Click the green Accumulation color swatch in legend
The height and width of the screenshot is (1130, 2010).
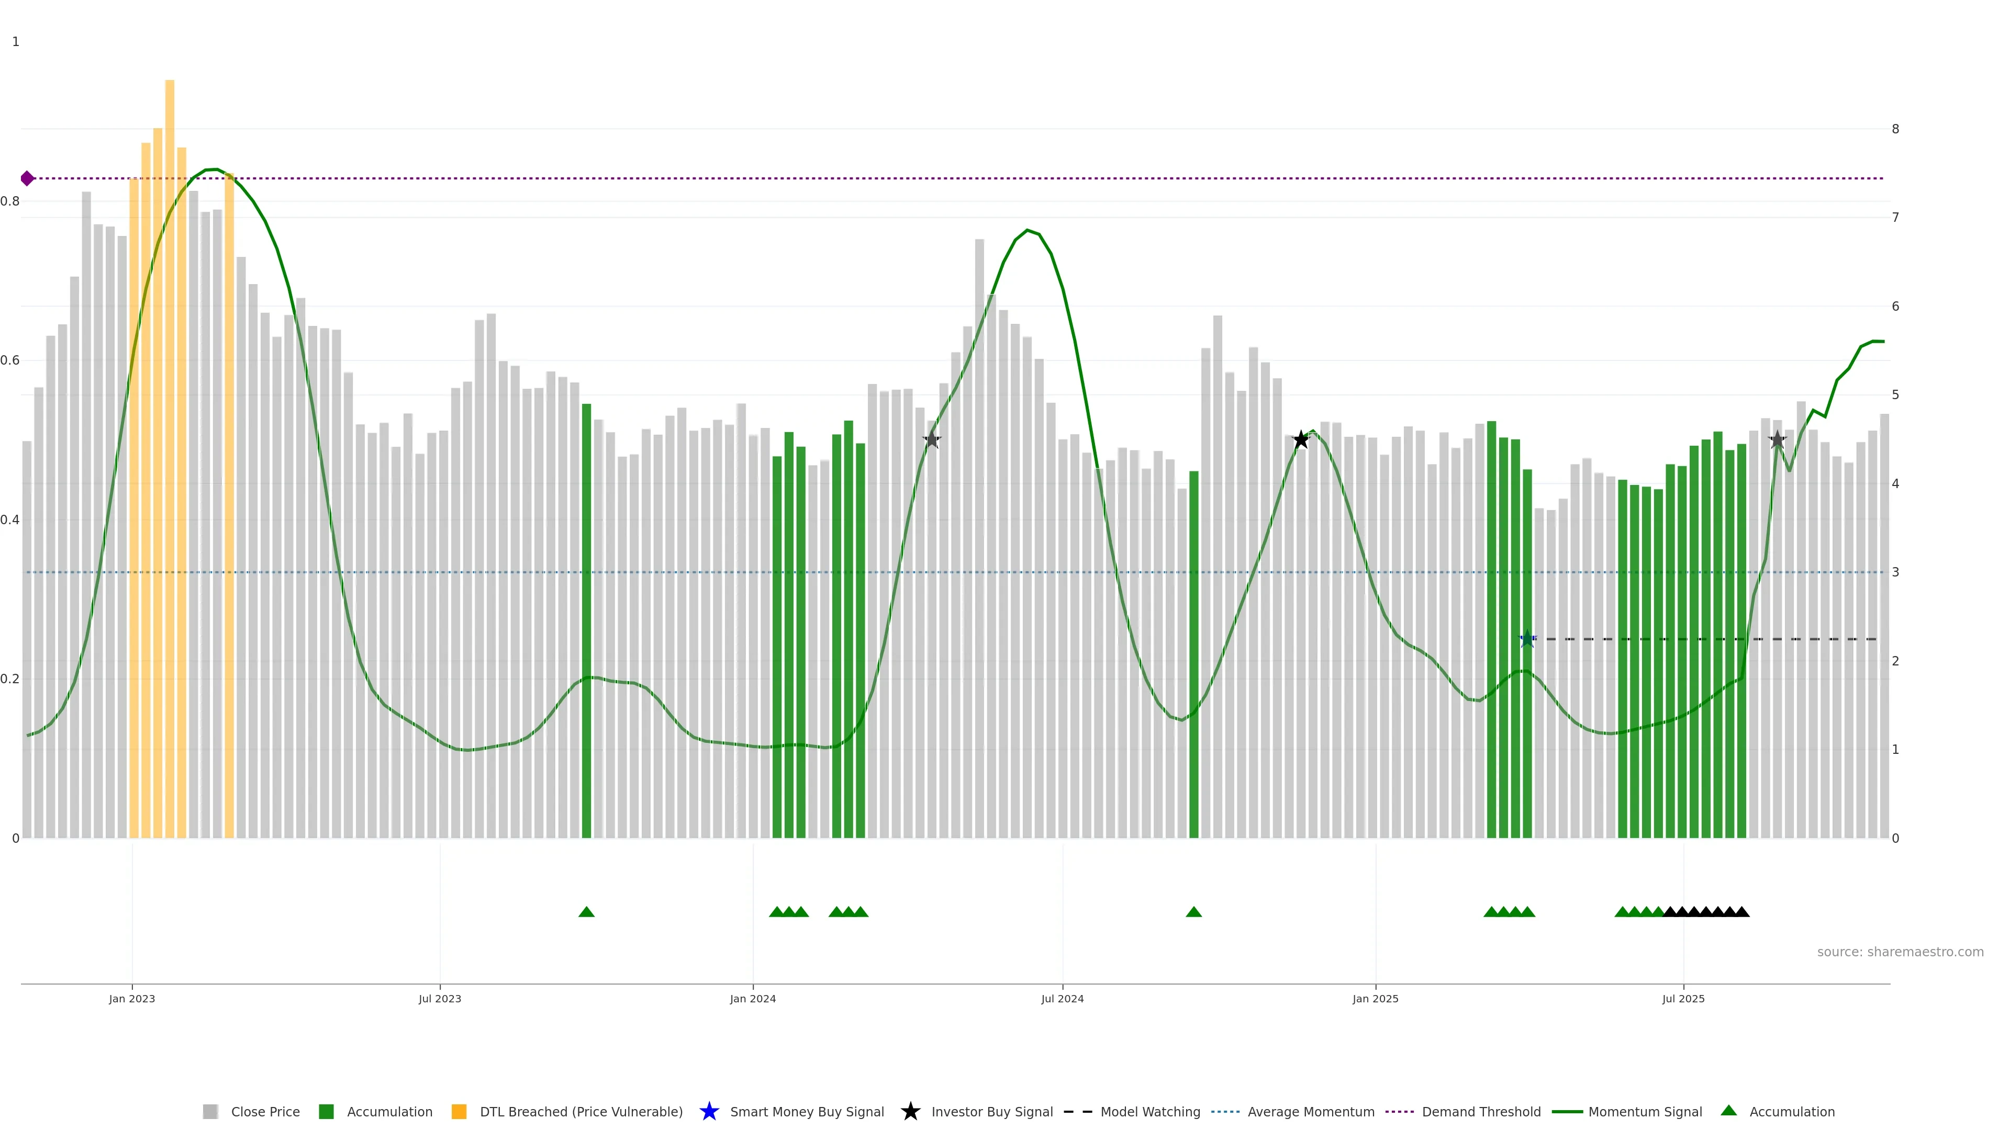(x=326, y=1111)
